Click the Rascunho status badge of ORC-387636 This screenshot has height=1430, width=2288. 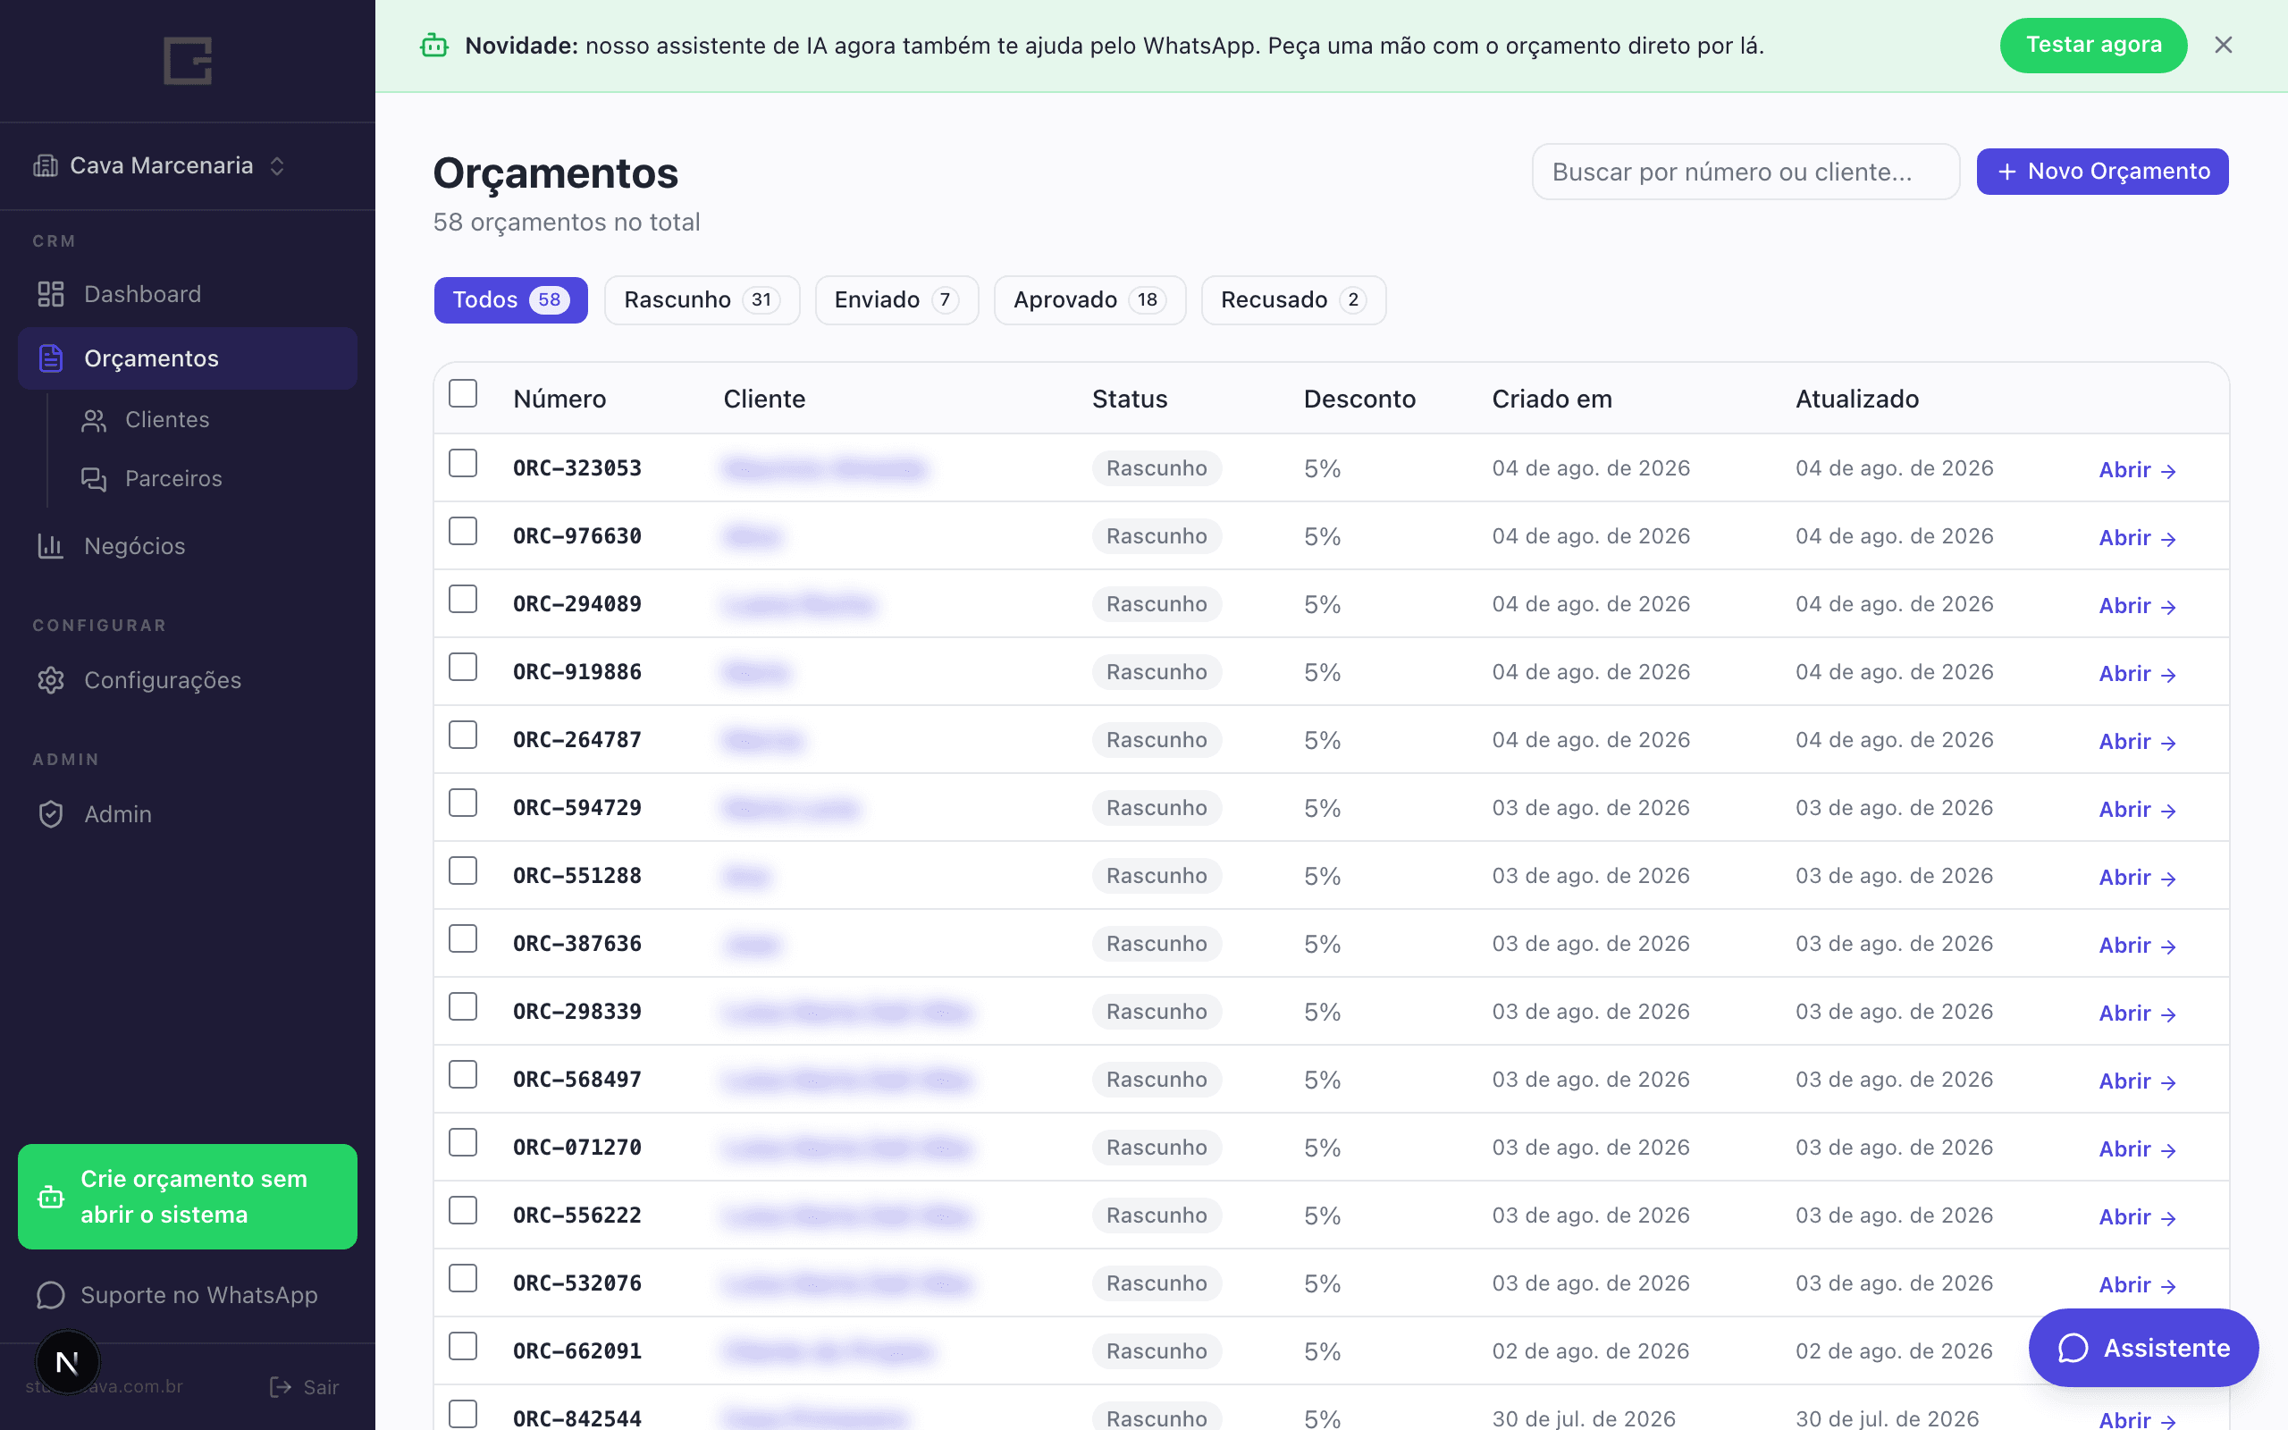pos(1157,944)
